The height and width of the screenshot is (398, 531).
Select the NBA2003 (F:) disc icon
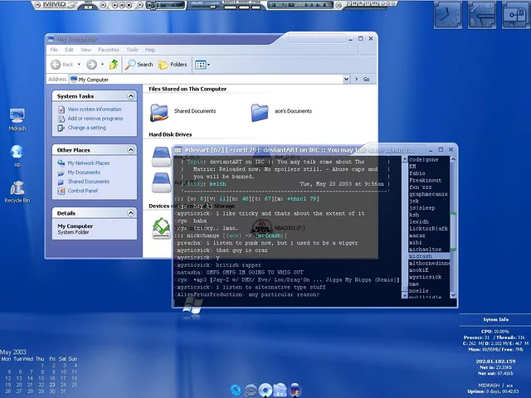pyautogui.click(x=261, y=228)
